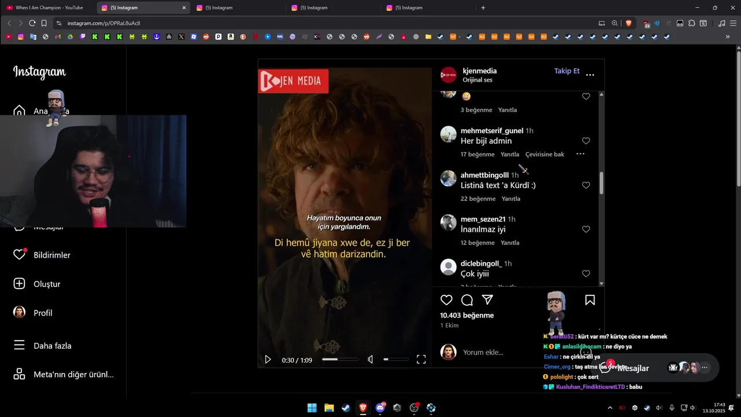Like mehmetserif_gunel's comment

click(586, 141)
